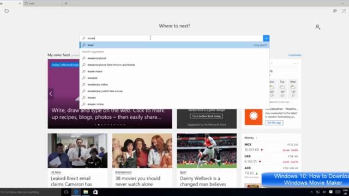Viewport: 349px width, 196px height.
Task: Click '38 movies you should never watch' headline
Action: coord(138,181)
